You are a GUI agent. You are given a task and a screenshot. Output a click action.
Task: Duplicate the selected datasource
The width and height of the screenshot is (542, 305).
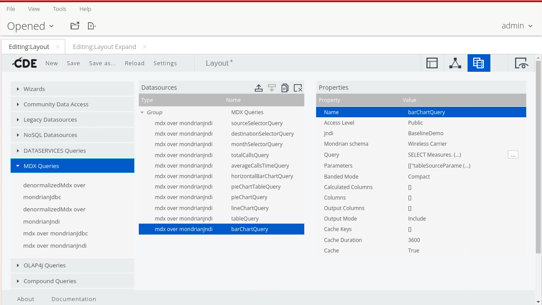285,88
